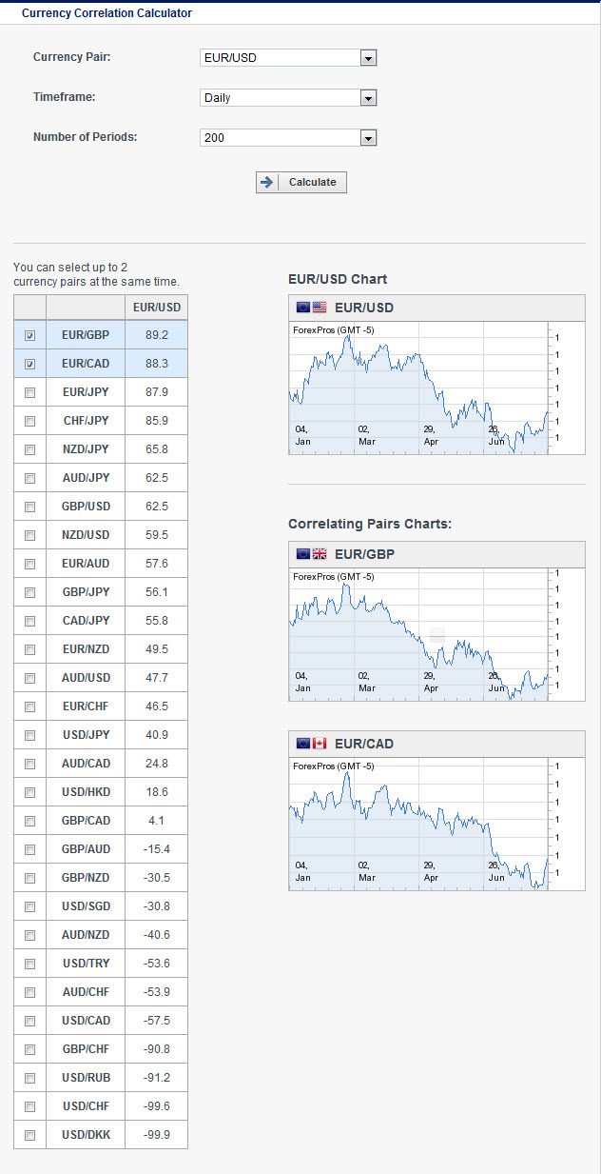601x1174 pixels.
Task: Uncheck the EUR/CAD checkbox
Action: pyautogui.click(x=30, y=364)
